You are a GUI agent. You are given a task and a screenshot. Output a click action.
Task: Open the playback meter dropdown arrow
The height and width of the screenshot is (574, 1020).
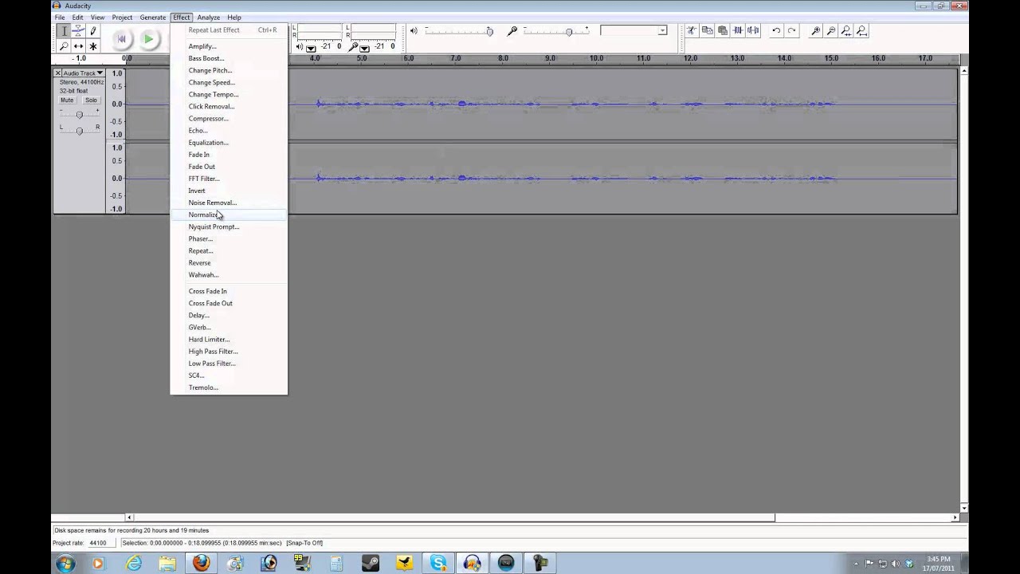(311, 48)
